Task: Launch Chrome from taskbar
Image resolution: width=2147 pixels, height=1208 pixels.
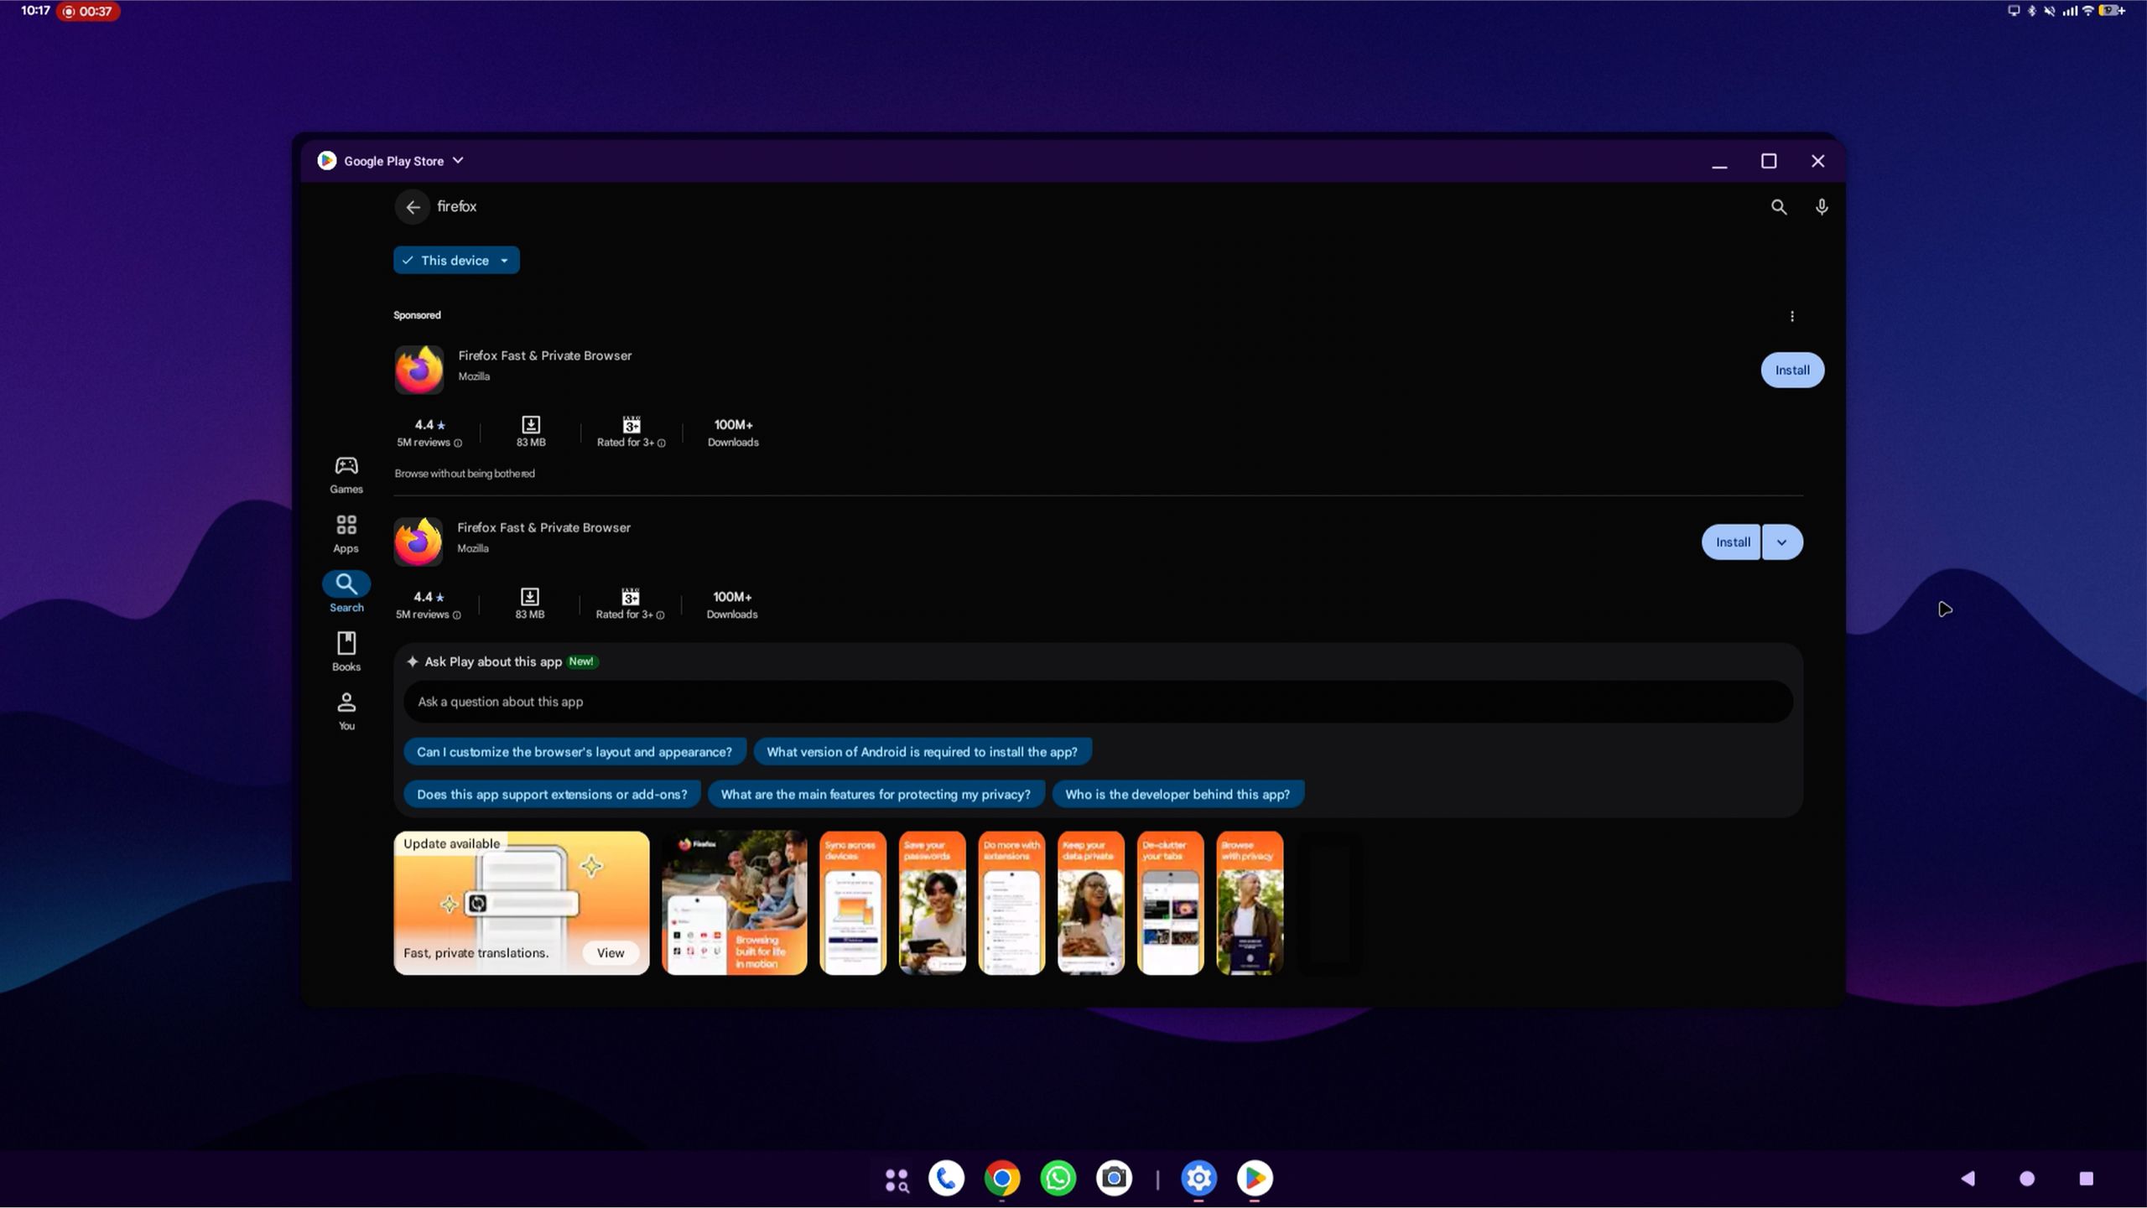Action: click(x=1002, y=1179)
